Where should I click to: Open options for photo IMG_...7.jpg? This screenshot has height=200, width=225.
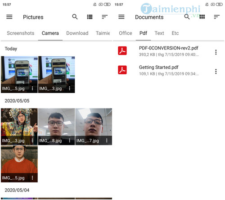(107, 141)
